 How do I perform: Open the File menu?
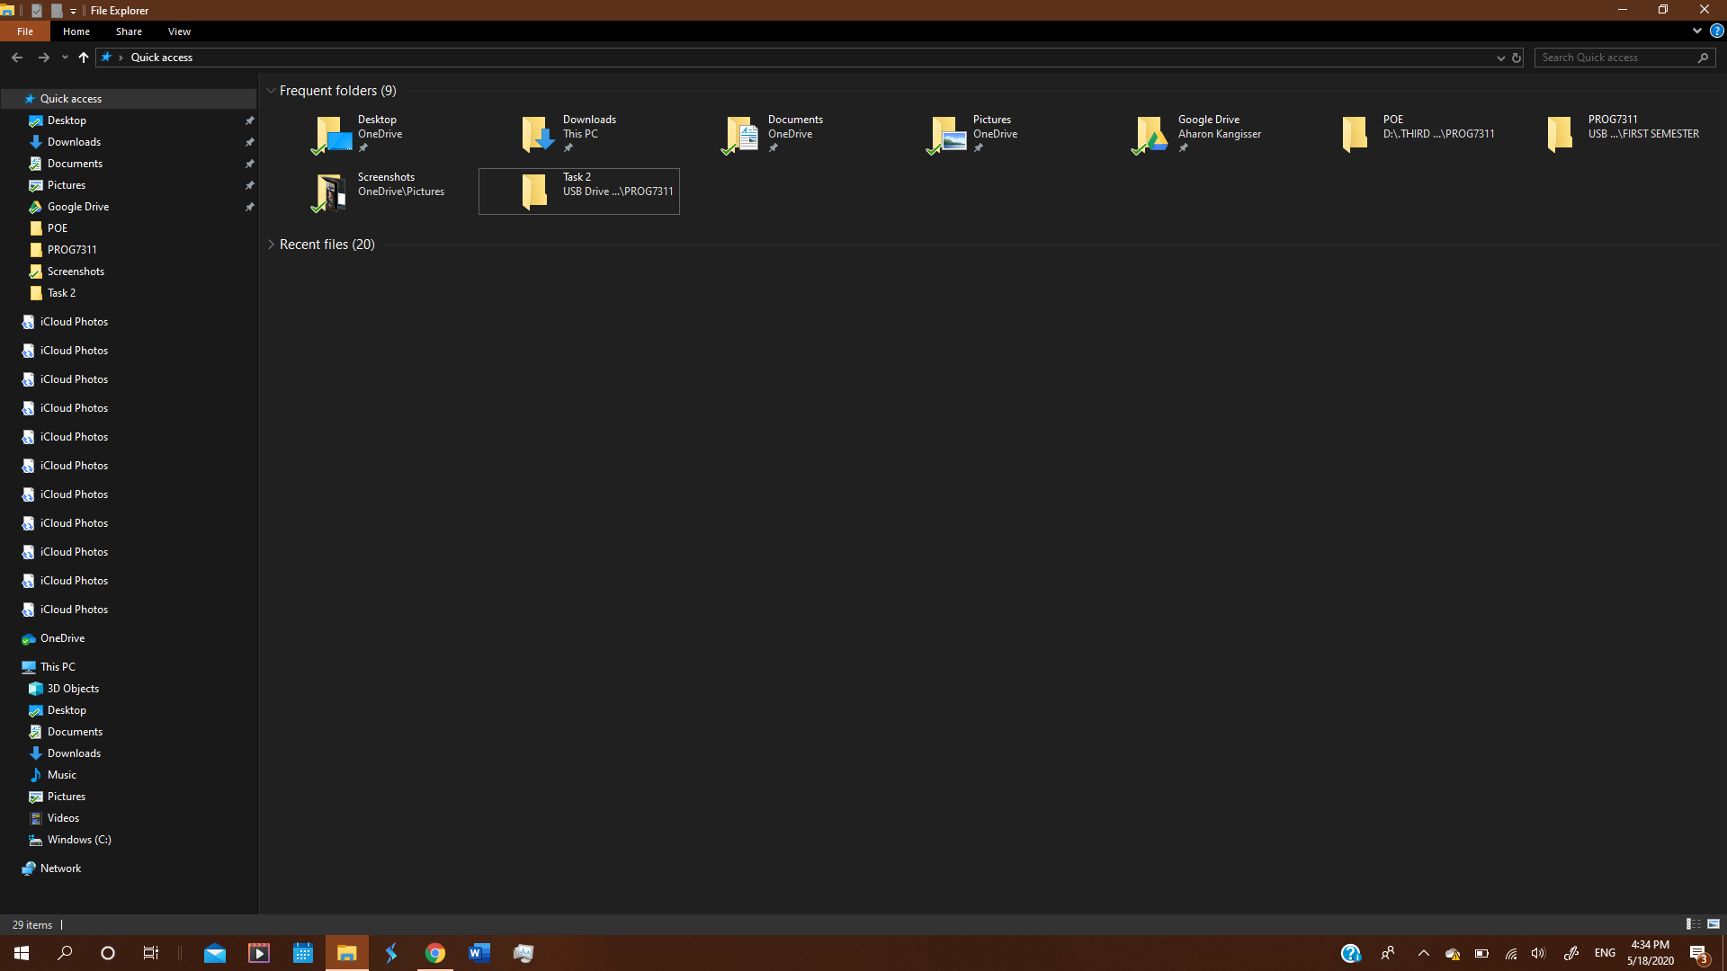coord(24,31)
